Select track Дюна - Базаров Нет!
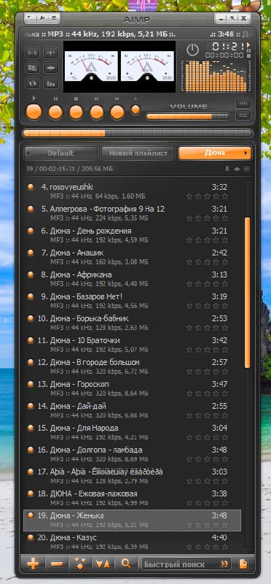Screen dimensions: 271x584 (x=132, y=301)
